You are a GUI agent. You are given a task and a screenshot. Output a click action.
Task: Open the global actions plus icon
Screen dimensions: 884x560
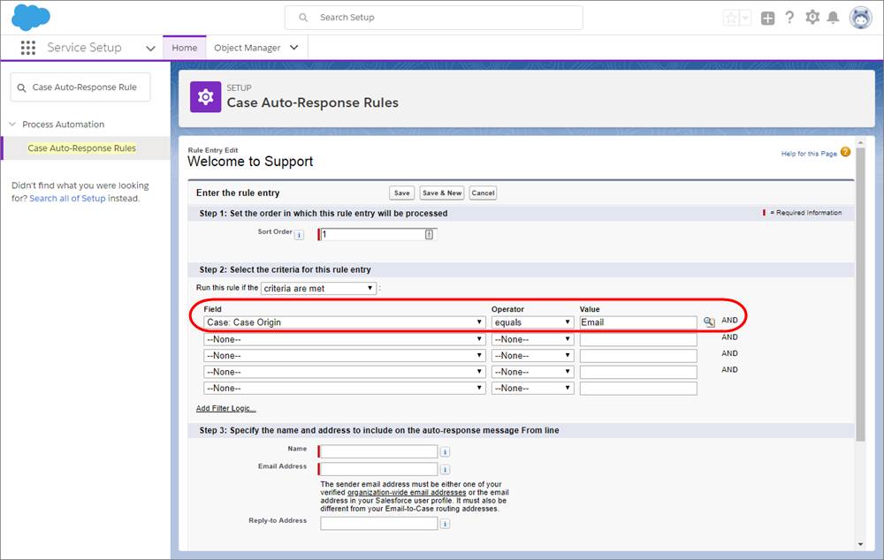point(767,18)
